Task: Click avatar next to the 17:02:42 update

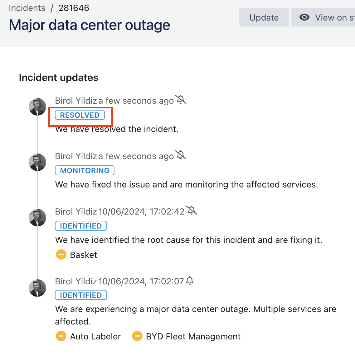Action: point(37,218)
